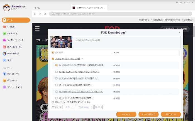Go forward with browser forward arrow

pyautogui.click(x=40, y=14)
